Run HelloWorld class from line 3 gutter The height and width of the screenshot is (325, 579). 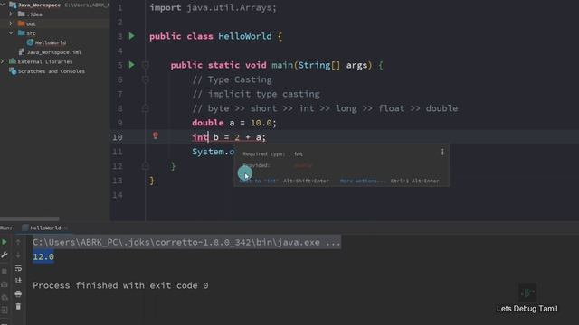click(131, 36)
